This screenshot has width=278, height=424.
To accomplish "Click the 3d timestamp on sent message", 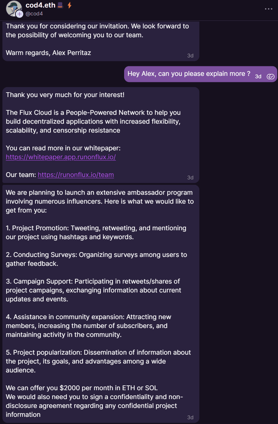I will 258,77.
